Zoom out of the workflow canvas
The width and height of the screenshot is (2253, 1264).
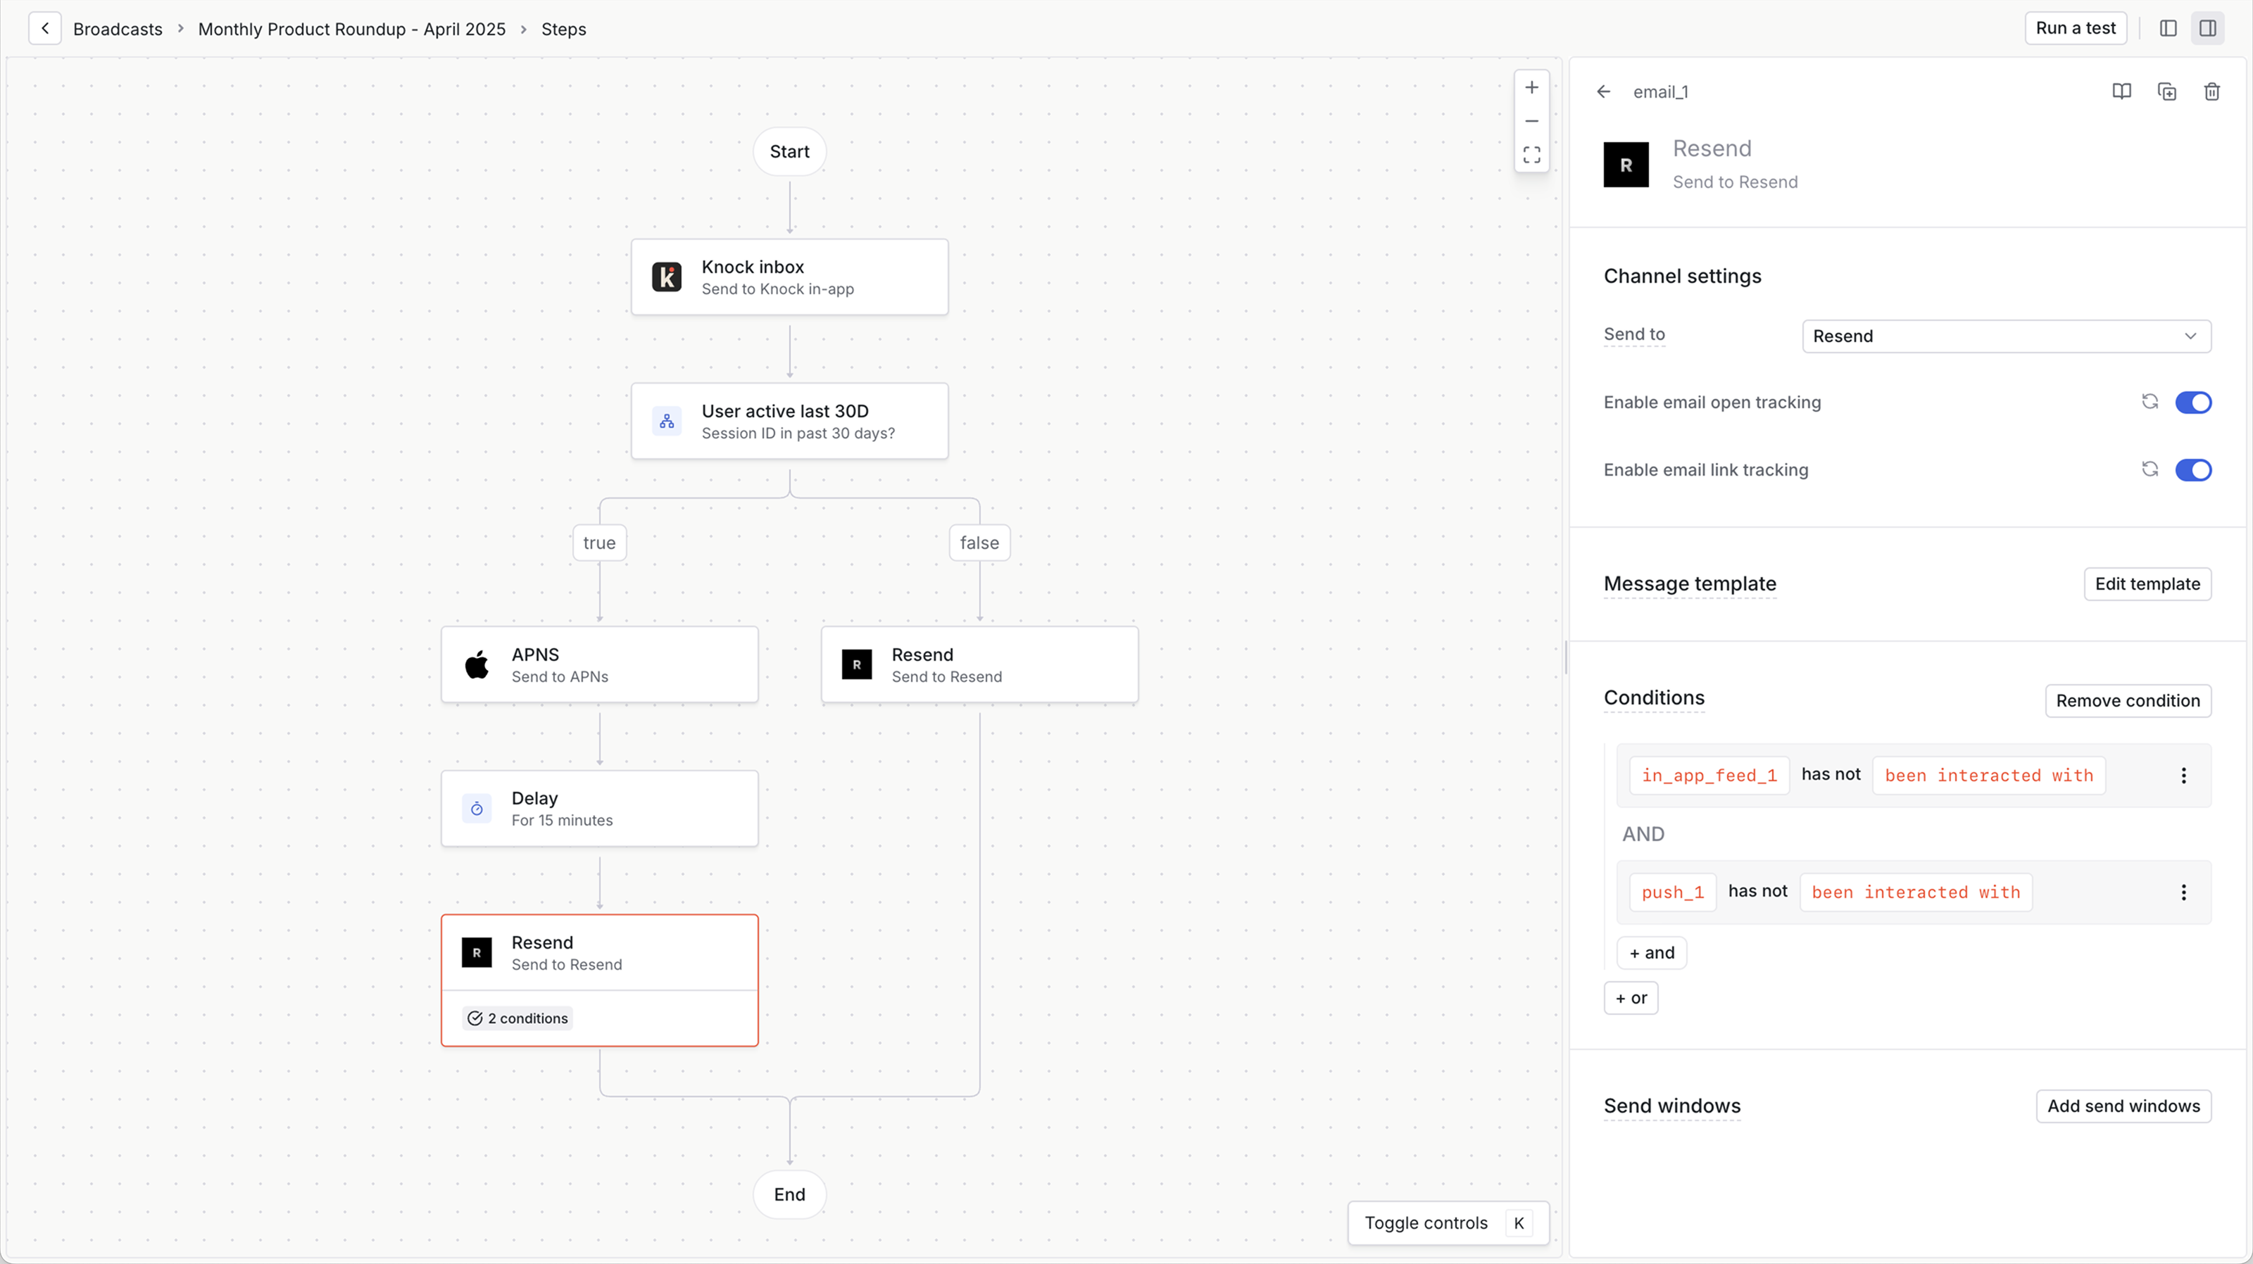click(1531, 120)
